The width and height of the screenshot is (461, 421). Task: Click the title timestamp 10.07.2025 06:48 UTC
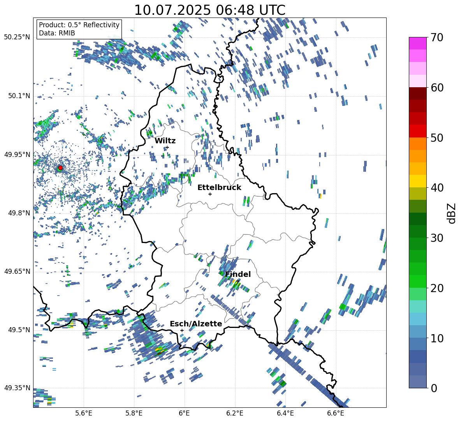[209, 10]
